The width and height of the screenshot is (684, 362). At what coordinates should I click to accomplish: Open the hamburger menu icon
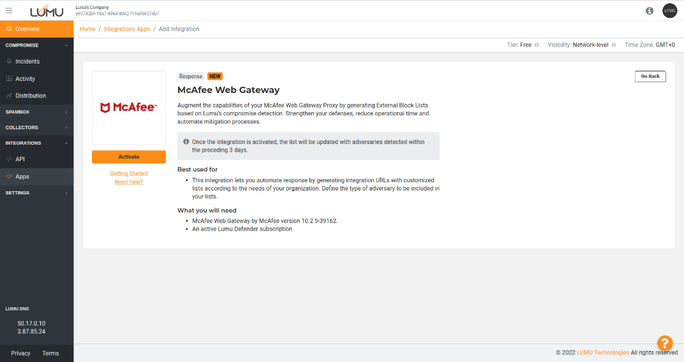pyautogui.click(x=8, y=10)
